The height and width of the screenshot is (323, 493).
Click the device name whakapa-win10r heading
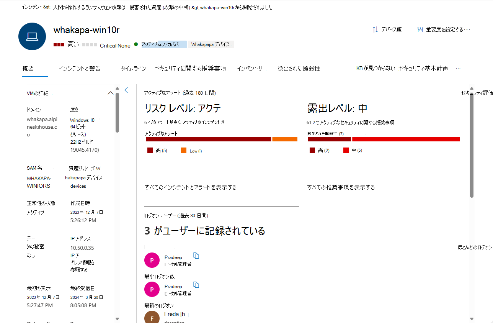tap(87, 30)
